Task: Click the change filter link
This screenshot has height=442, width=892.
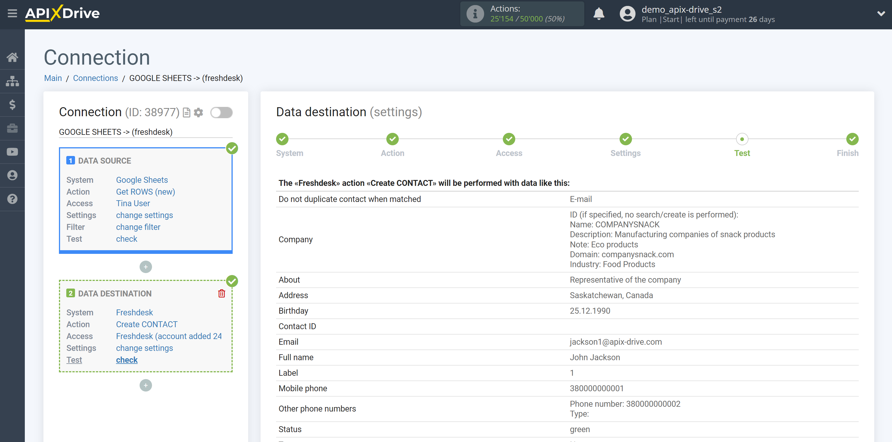Action: [138, 227]
